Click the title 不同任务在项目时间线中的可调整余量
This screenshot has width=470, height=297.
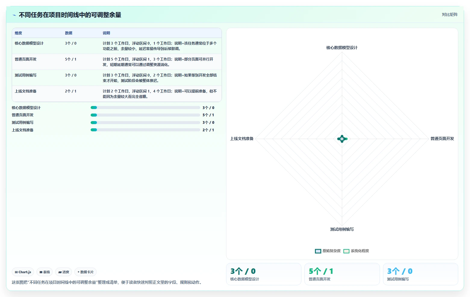[70, 15]
